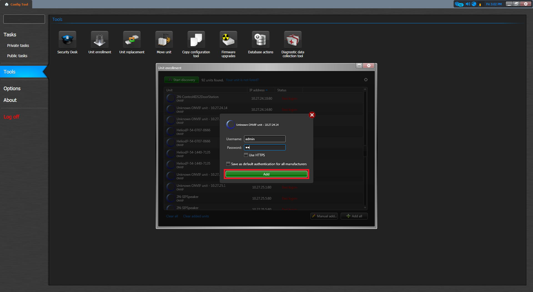The image size is (533, 292).
Task: Open enrollment settings gear icon
Action: 366,80
